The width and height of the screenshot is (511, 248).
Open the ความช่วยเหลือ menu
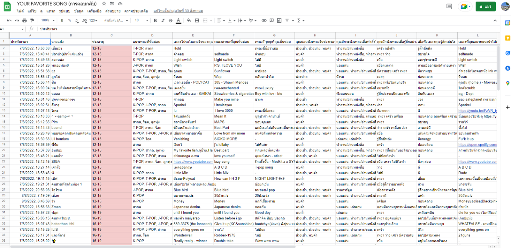(x=136, y=11)
